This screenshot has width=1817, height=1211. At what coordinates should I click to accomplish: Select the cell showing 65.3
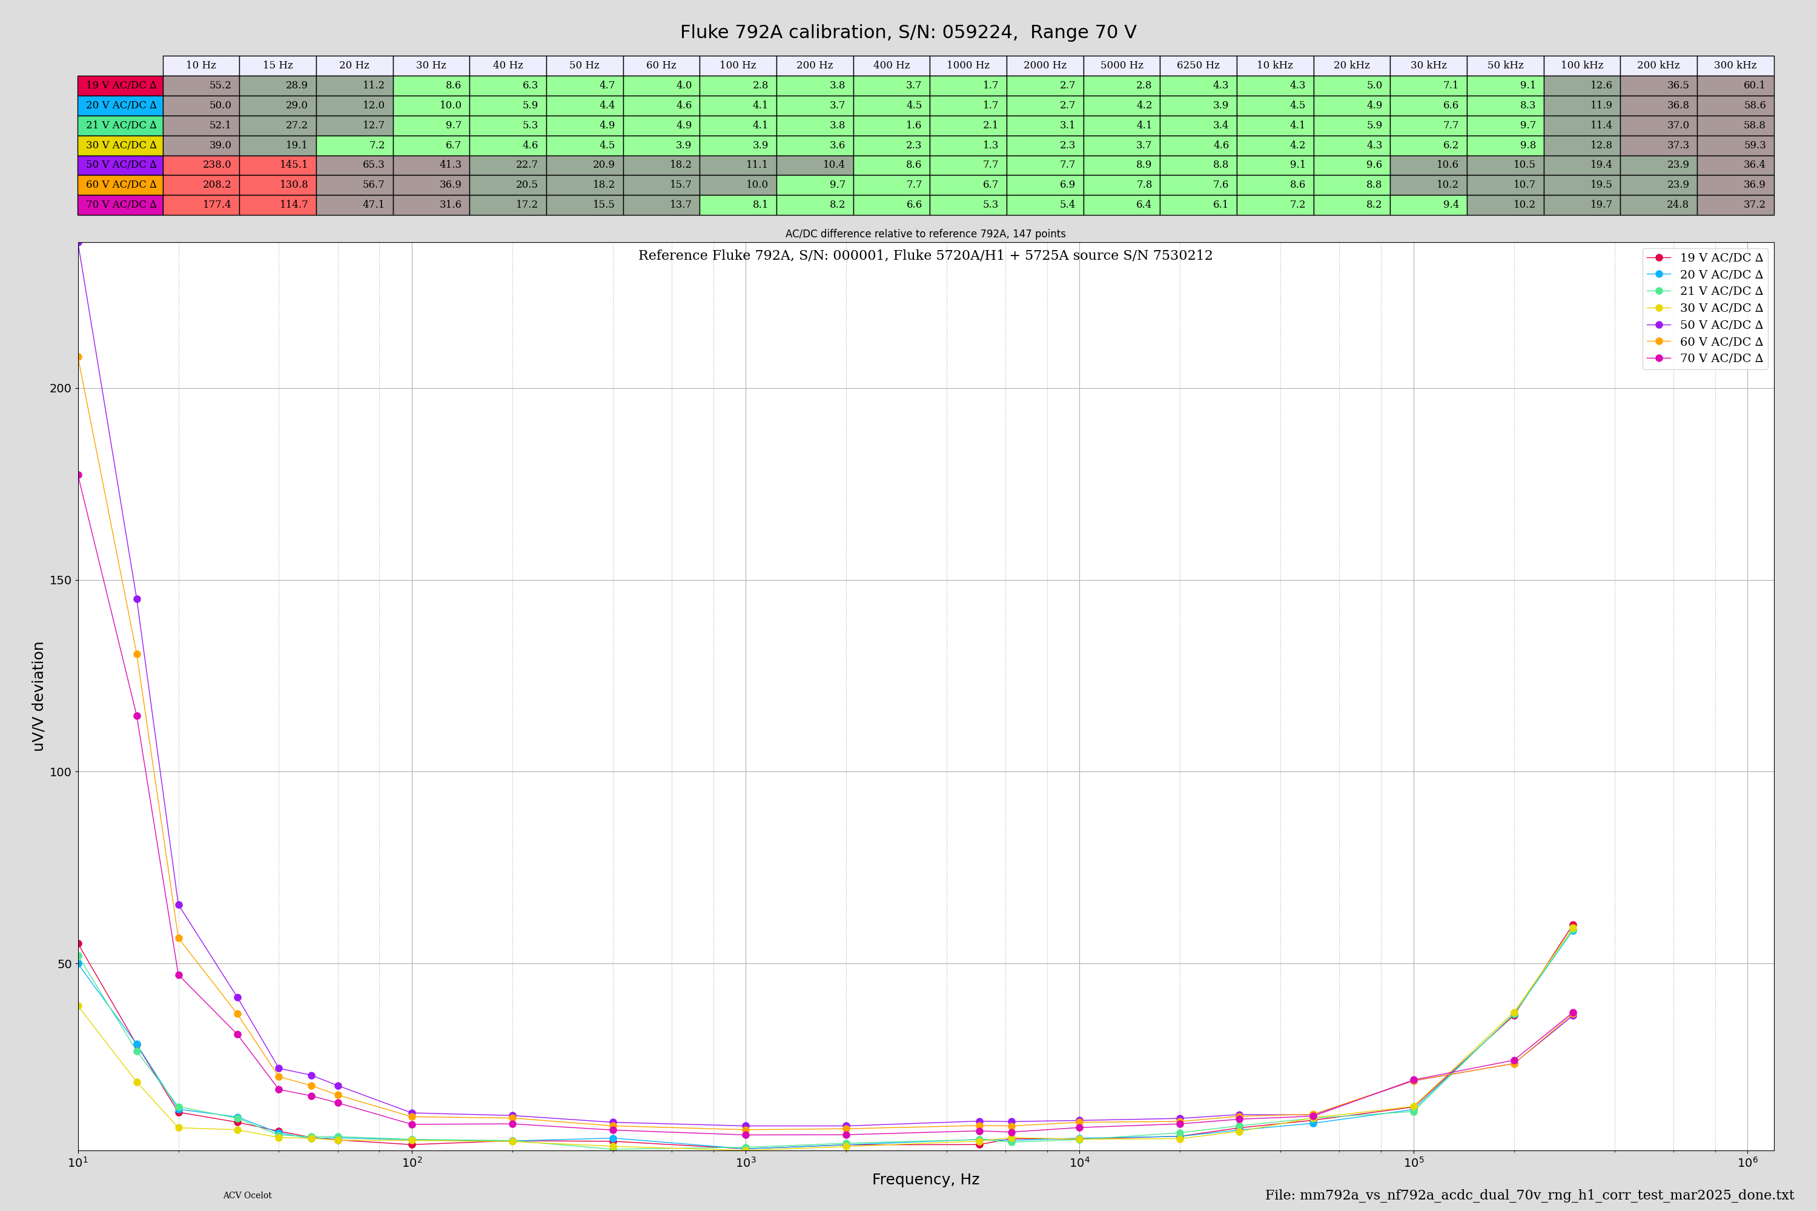pyautogui.click(x=354, y=165)
